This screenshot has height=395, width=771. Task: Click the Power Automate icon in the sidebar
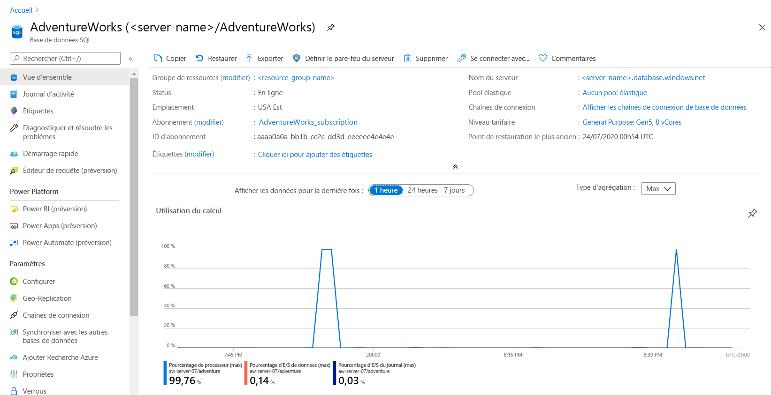[14, 243]
